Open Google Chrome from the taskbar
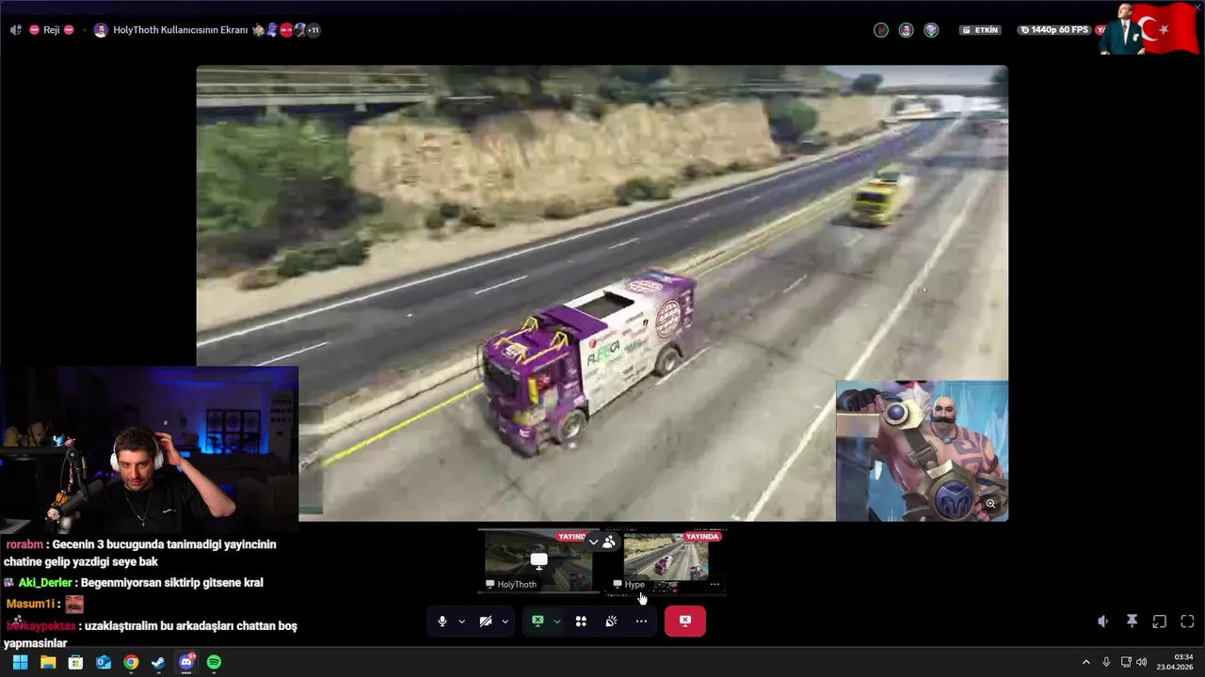Viewport: 1205px width, 677px height. (131, 663)
